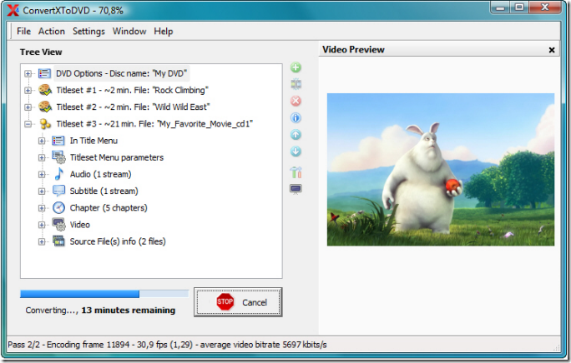Click the Source File(s) info film icon
Image resolution: width=571 pixels, height=363 pixels.
pyautogui.click(x=58, y=241)
